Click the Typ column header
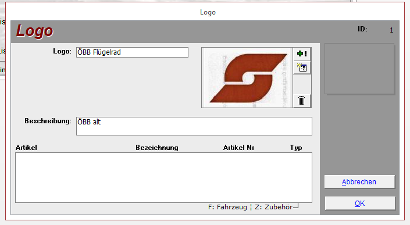The image size is (410, 225). 296,148
